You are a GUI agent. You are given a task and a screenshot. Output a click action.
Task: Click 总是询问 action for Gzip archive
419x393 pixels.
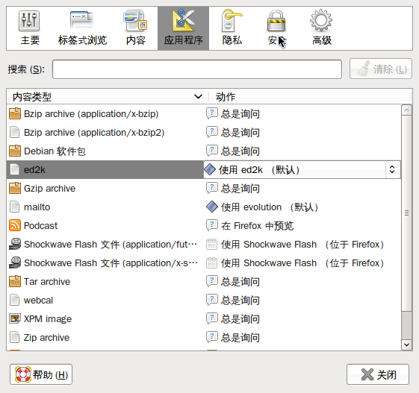240,189
